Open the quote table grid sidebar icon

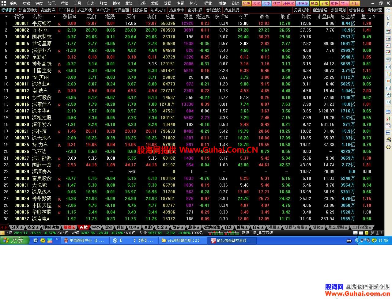point(388,39)
